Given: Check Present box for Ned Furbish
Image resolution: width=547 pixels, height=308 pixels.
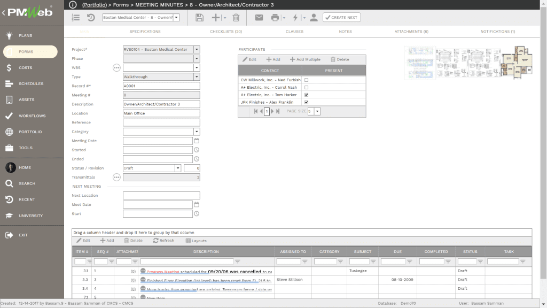Looking at the screenshot, I should 306,80.
